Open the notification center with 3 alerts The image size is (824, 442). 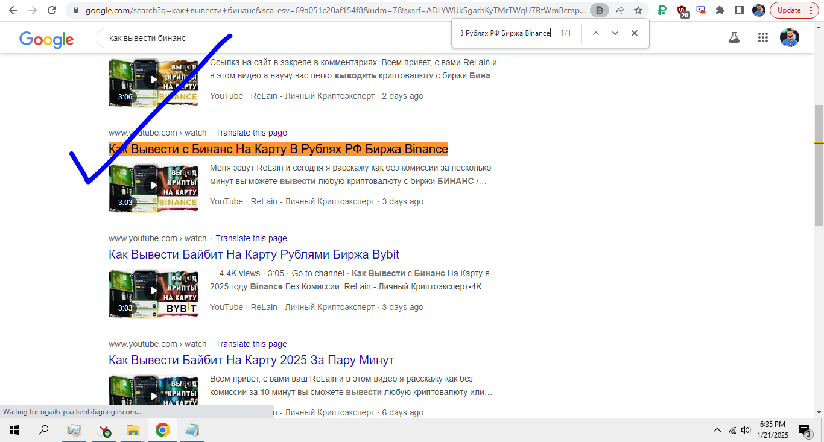pyautogui.click(x=805, y=431)
